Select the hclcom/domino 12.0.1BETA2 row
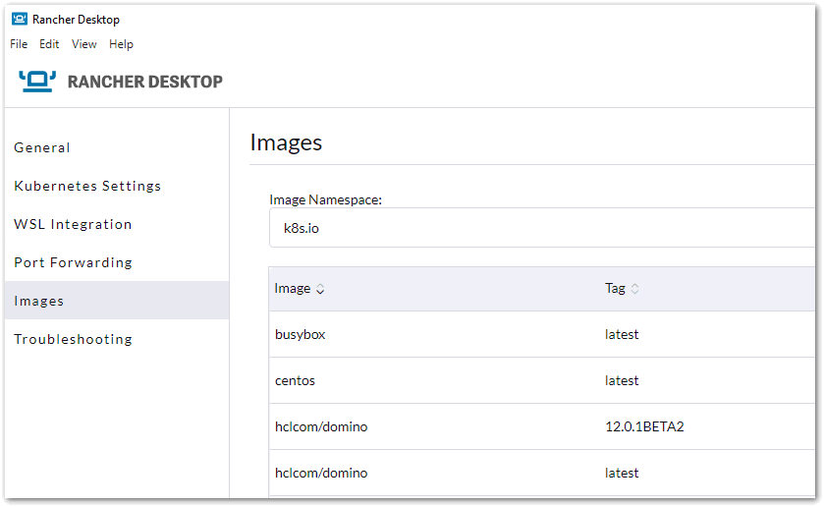The image size is (824, 507). 542,426
